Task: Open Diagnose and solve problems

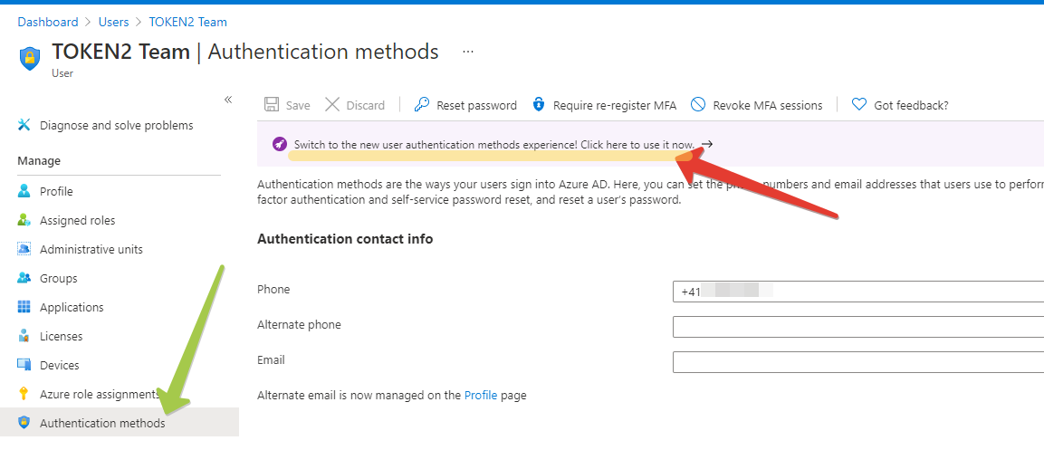Action: 116,125
